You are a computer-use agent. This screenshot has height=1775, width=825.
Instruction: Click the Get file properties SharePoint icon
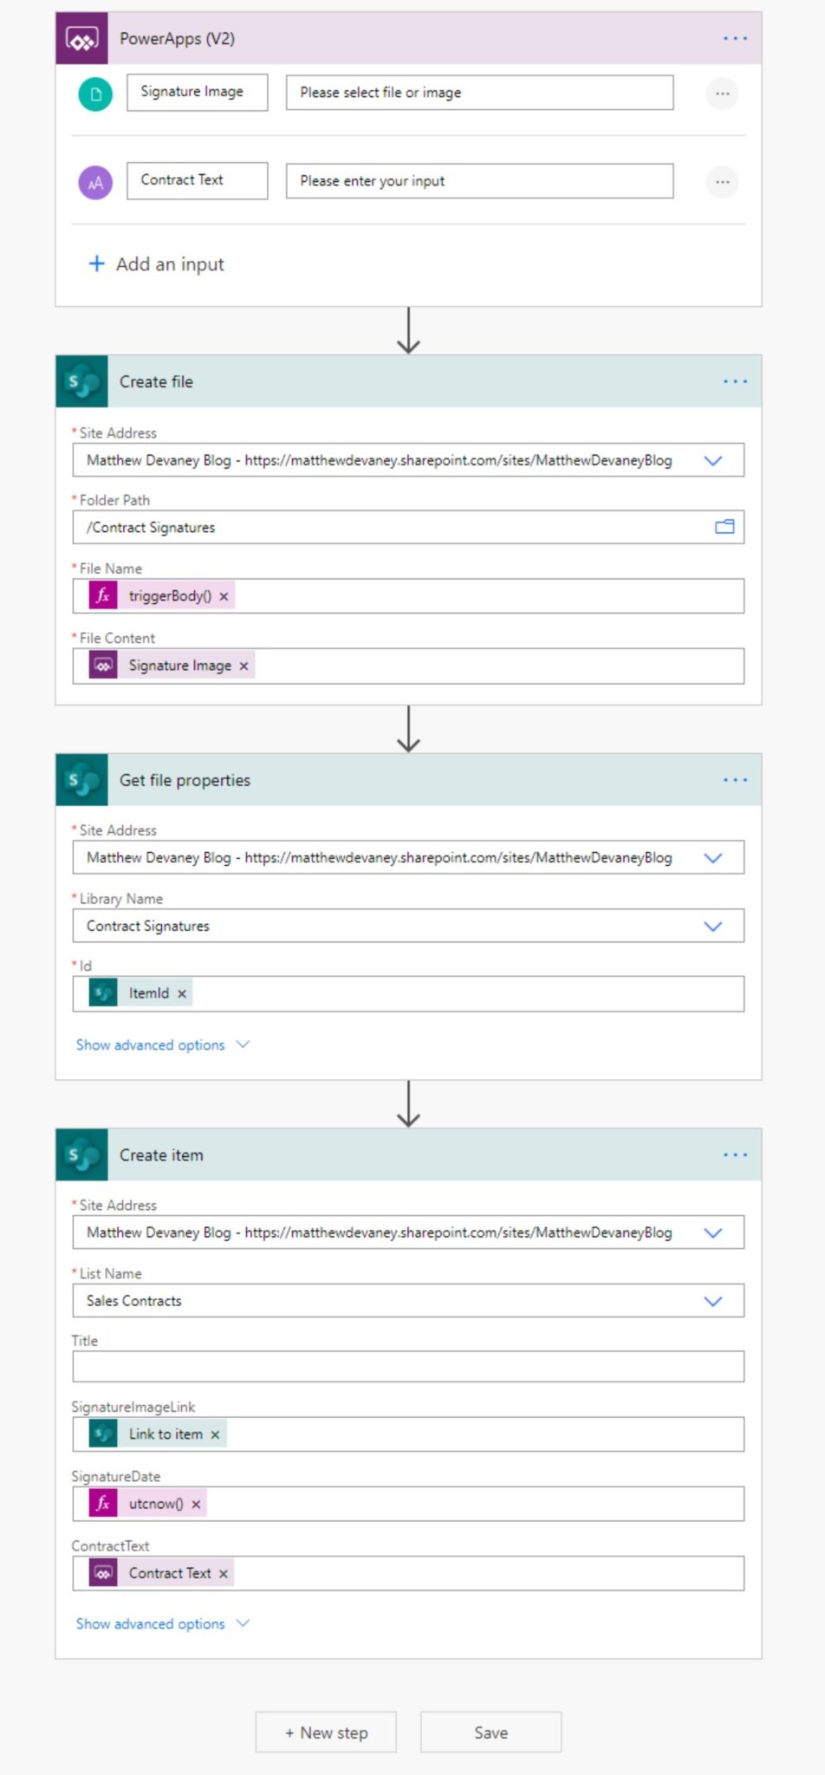81,779
